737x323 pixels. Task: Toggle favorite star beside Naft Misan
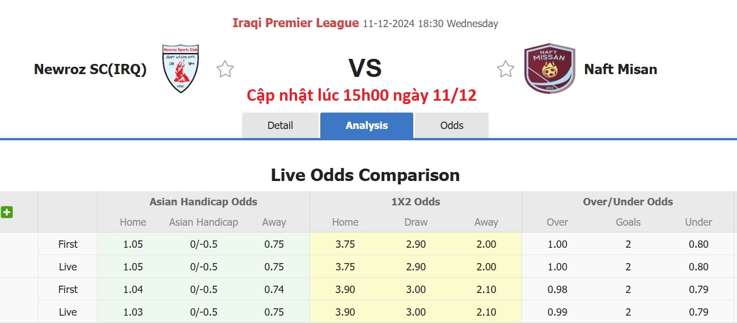tap(505, 69)
